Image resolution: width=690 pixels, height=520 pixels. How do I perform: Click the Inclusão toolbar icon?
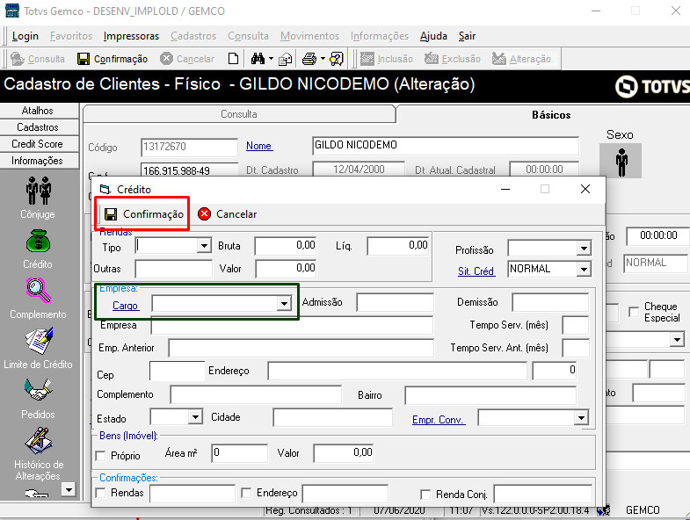click(x=367, y=59)
